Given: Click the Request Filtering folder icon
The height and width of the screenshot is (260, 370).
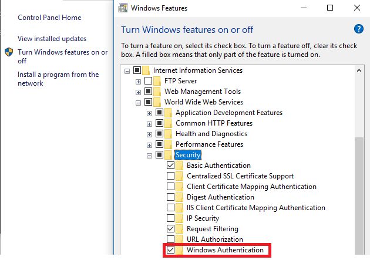Looking at the screenshot, I should tap(180, 229).
